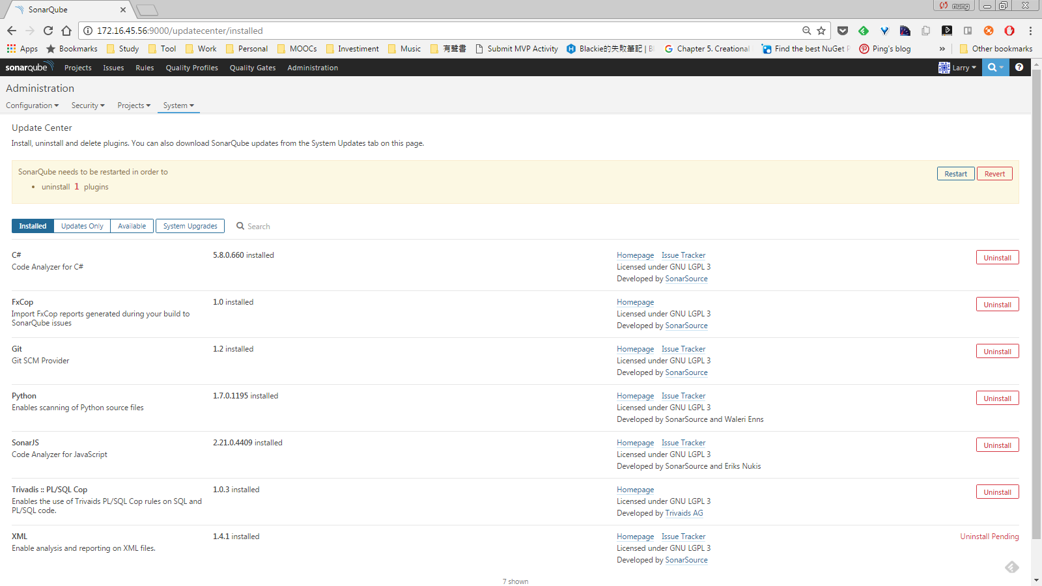Image resolution: width=1042 pixels, height=586 pixels.
Task: Open SonarSource link in FxCop row
Action: tap(686, 326)
